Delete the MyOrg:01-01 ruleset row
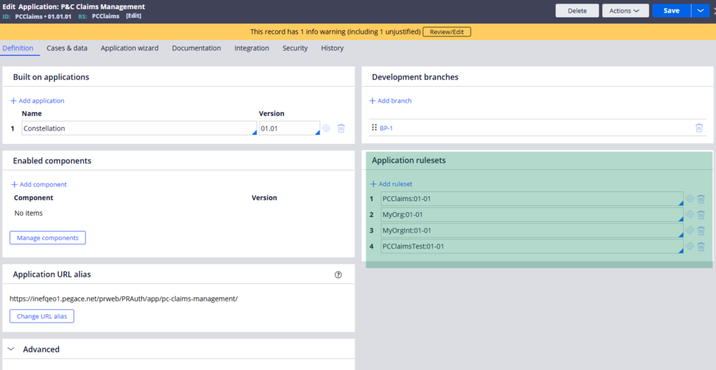 pyautogui.click(x=701, y=214)
